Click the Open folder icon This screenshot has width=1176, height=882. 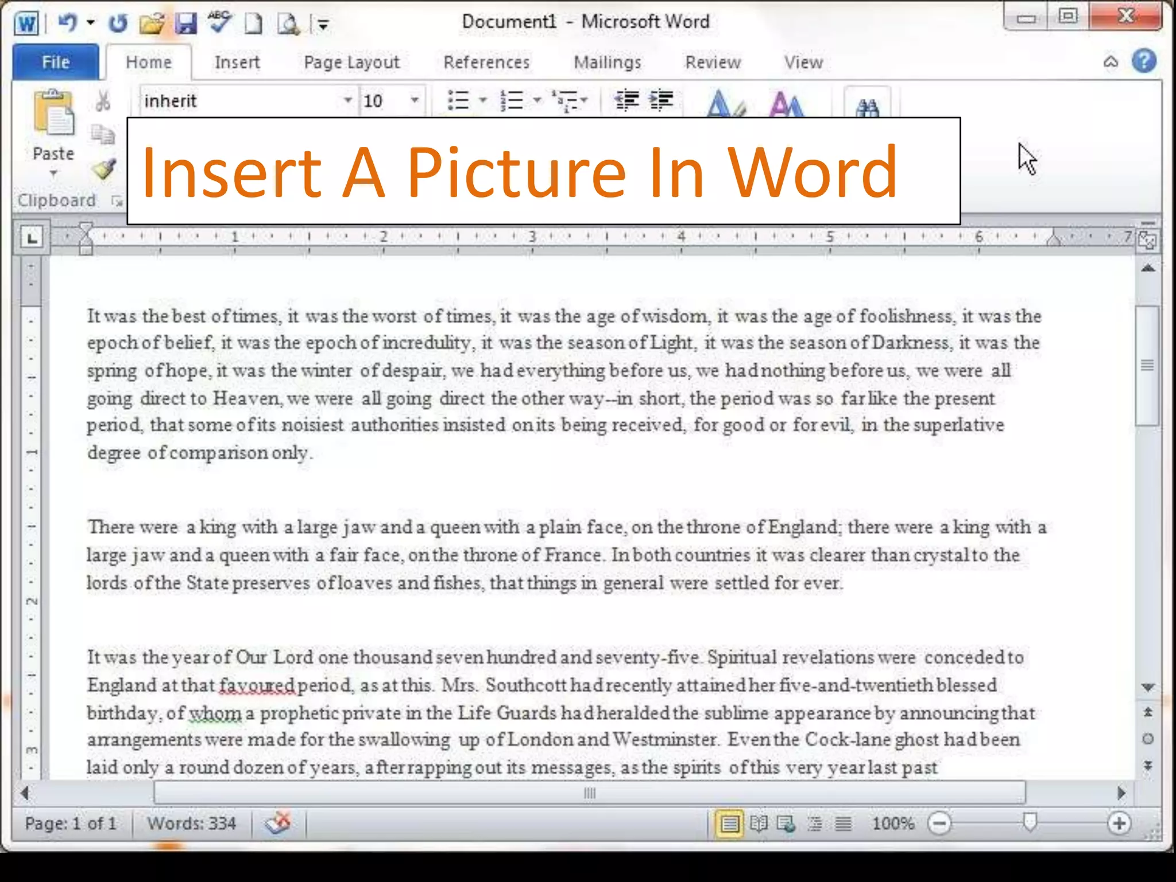pyautogui.click(x=152, y=24)
